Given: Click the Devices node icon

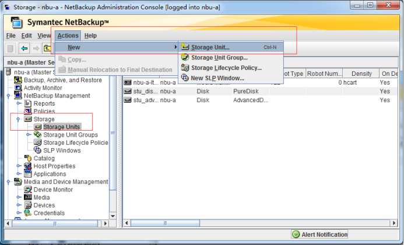Looking at the screenshot, I should (x=28, y=205).
